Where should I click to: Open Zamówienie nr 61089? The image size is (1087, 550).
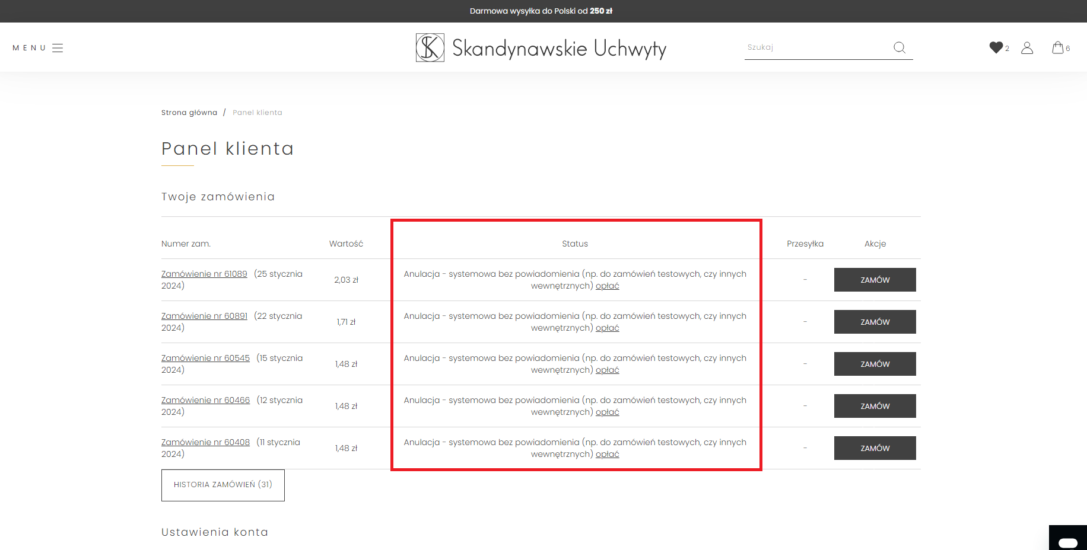click(x=204, y=274)
